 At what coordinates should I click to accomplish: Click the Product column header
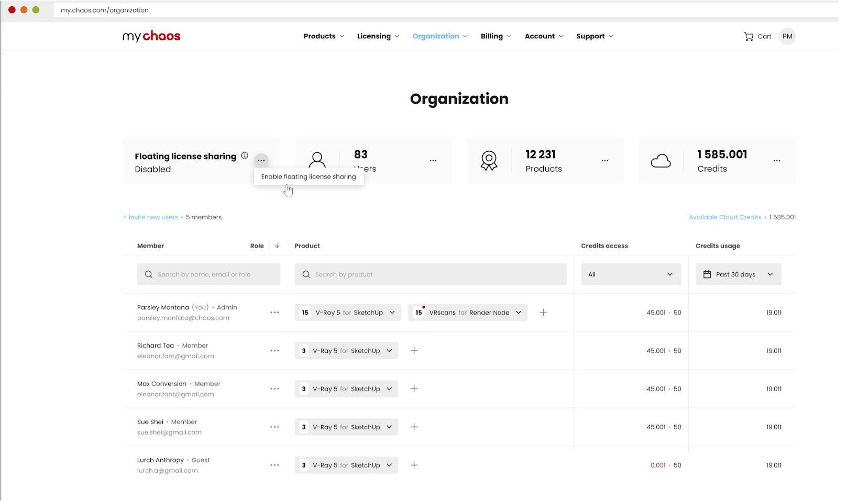(307, 246)
